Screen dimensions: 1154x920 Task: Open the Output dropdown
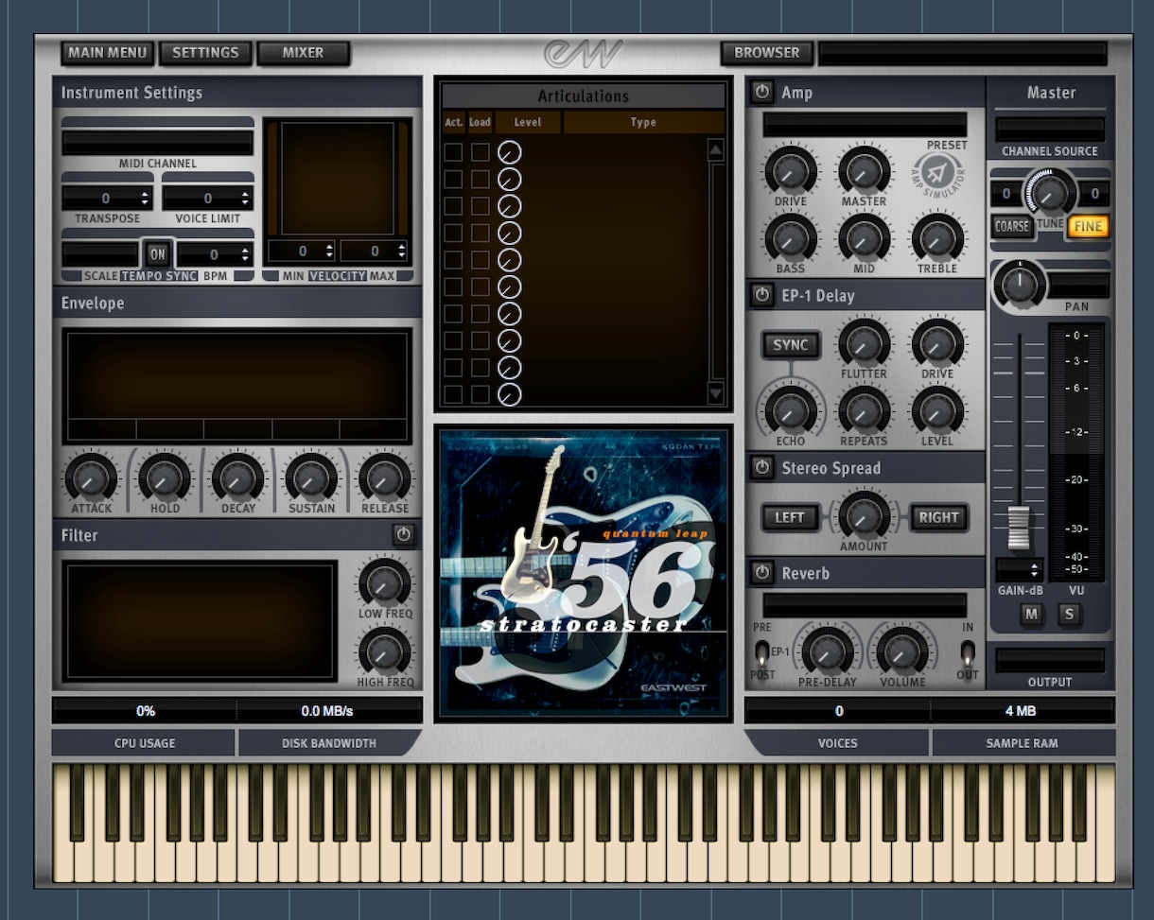pos(1050,660)
